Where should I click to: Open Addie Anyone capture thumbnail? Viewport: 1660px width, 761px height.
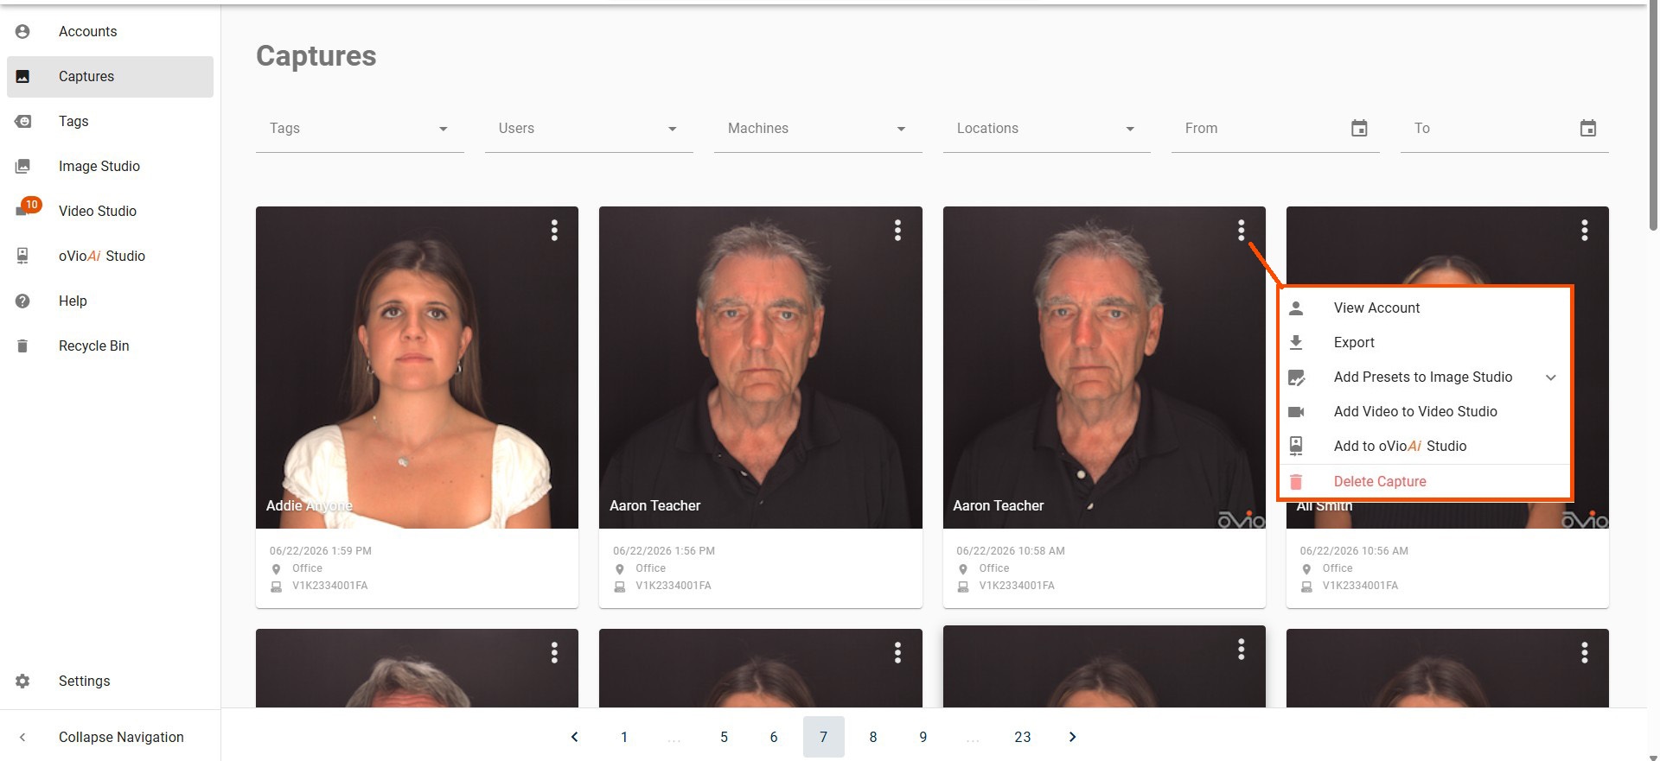[x=417, y=367]
